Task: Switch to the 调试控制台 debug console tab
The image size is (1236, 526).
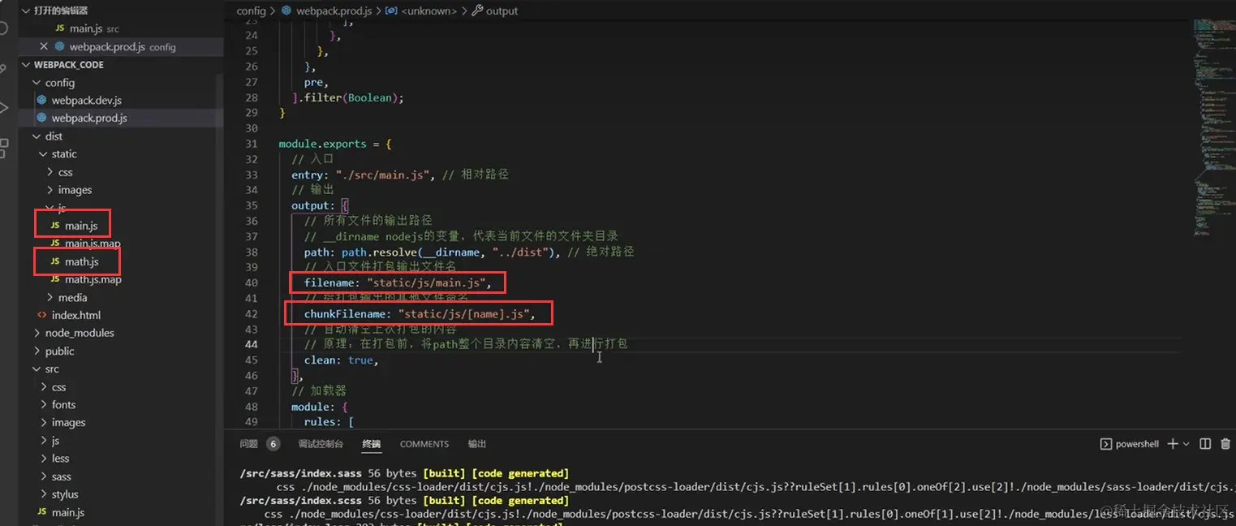Action: coord(321,444)
